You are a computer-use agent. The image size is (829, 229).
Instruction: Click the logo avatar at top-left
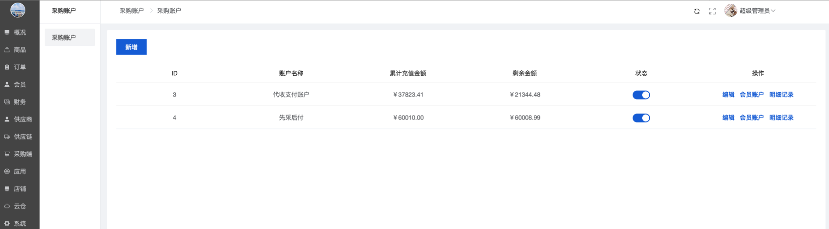click(18, 10)
